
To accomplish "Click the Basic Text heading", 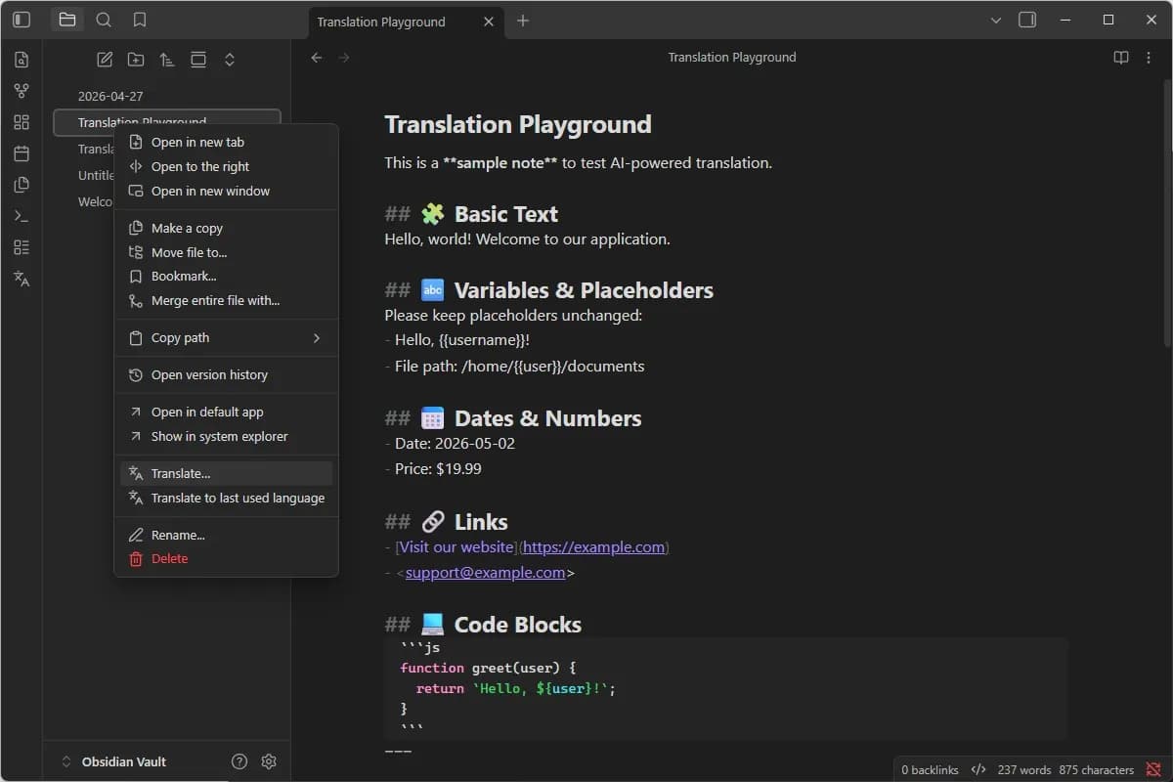I will pyautogui.click(x=505, y=214).
